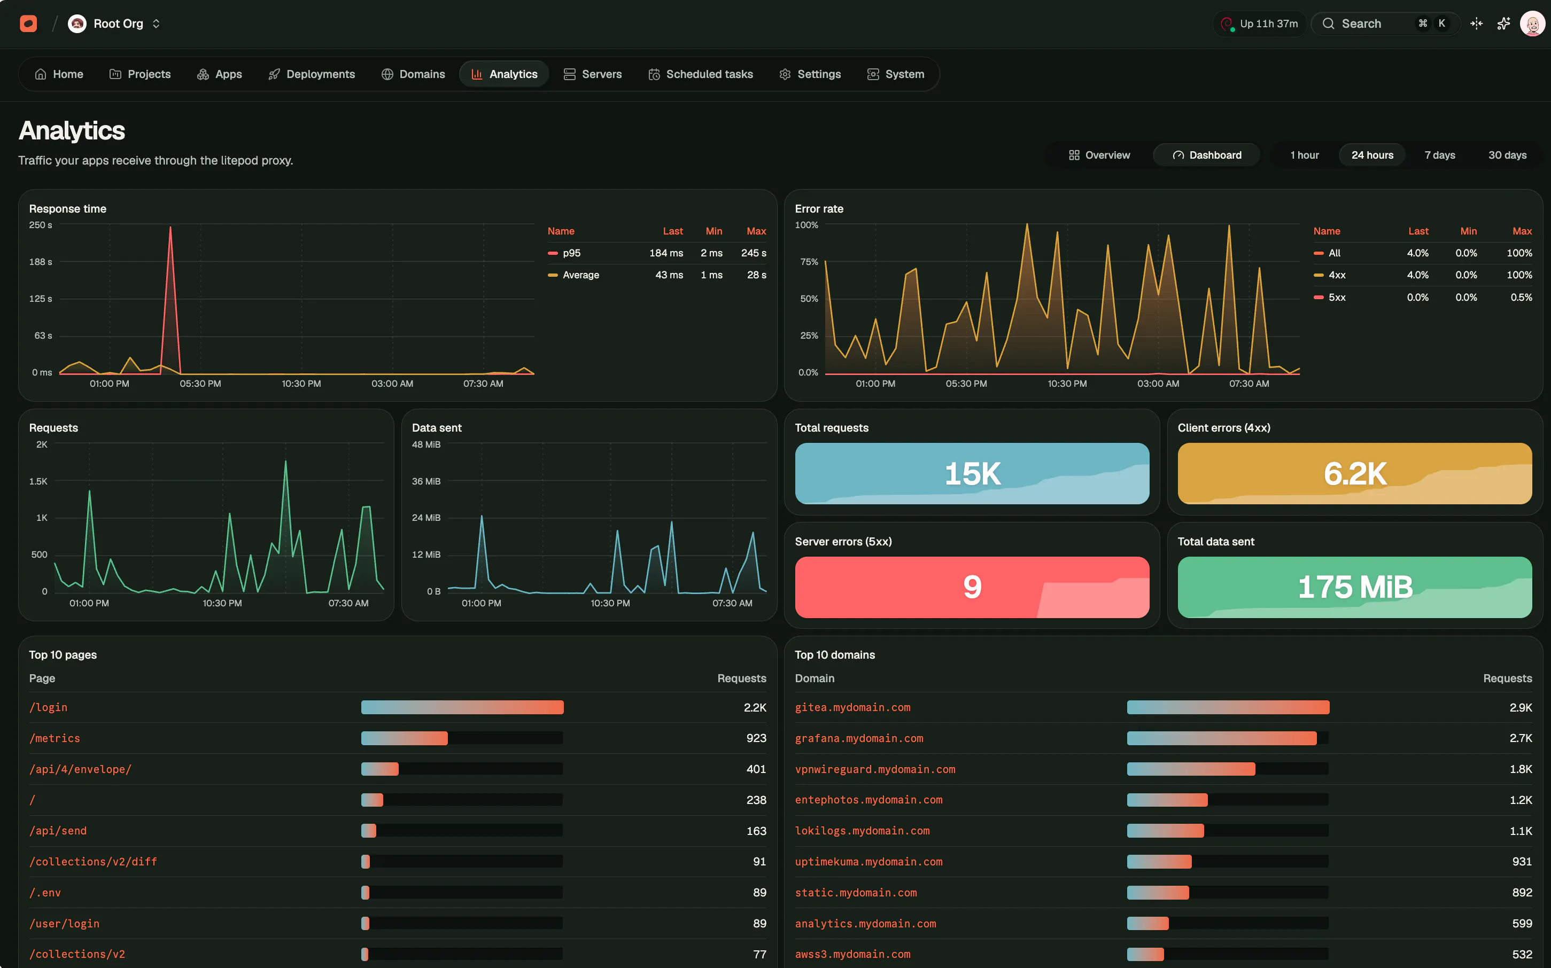The height and width of the screenshot is (968, 1551).
Task: Click the /metrics page row
Action: 397,738
